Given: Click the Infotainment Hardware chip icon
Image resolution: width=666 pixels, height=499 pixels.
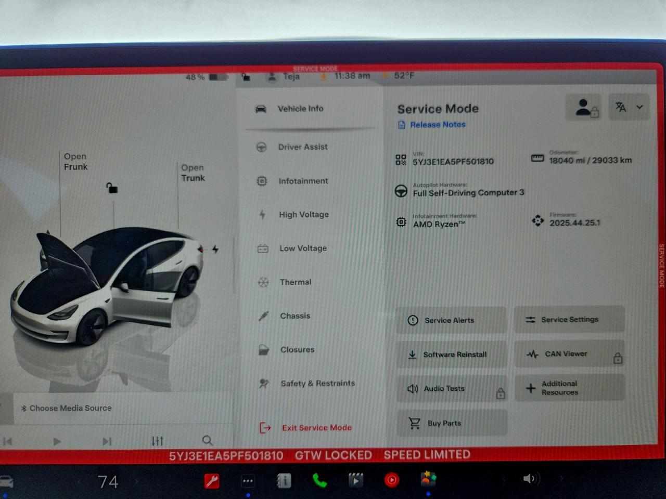Looking at the screenshot, I should point(401,222).
